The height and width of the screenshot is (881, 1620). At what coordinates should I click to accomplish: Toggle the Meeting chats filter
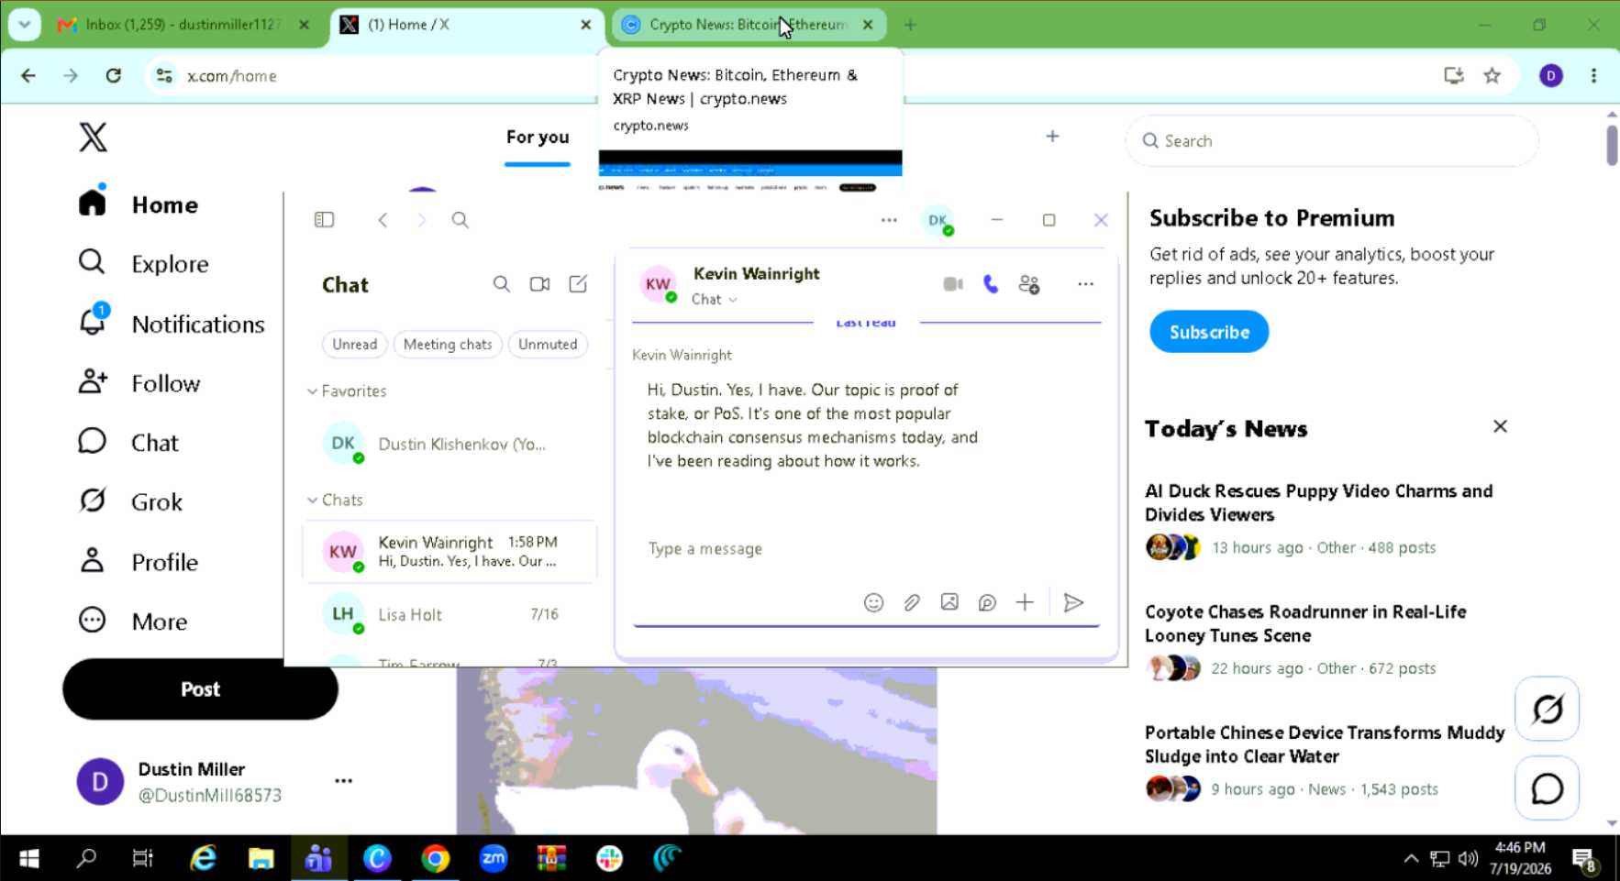pos(448,345)
